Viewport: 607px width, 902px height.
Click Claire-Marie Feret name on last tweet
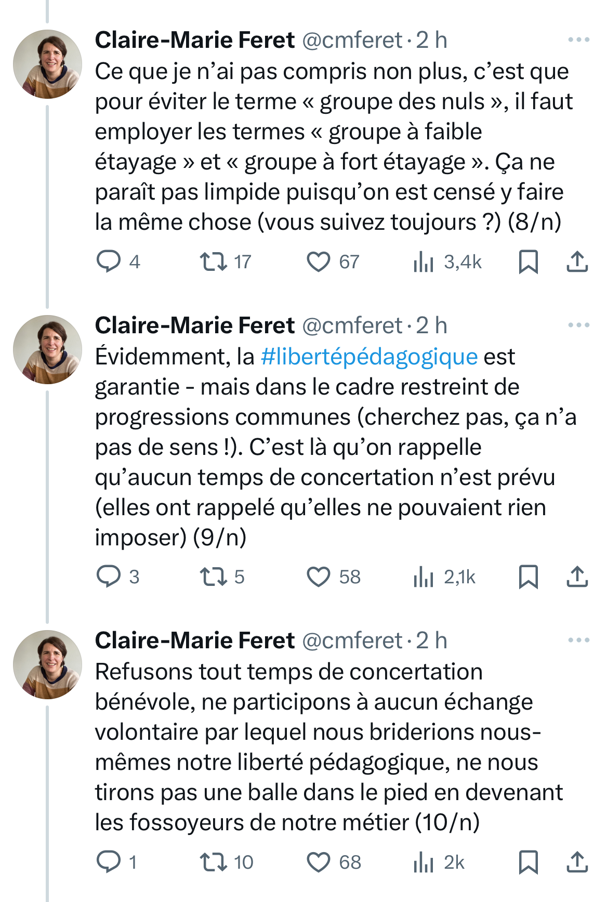(194, 641)
